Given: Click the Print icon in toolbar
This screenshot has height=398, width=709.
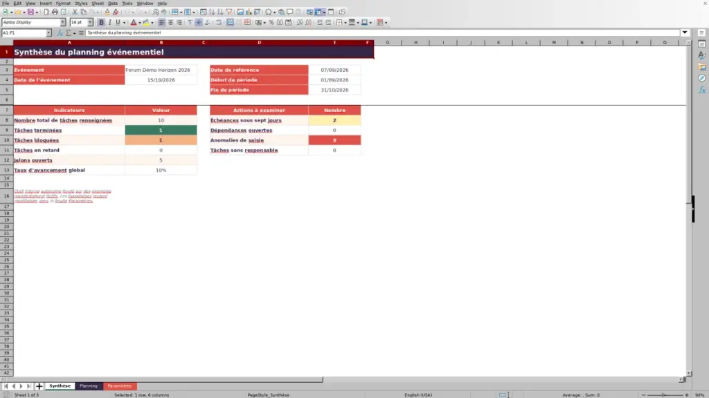Looking at the screenshot, I should (55, 12).
